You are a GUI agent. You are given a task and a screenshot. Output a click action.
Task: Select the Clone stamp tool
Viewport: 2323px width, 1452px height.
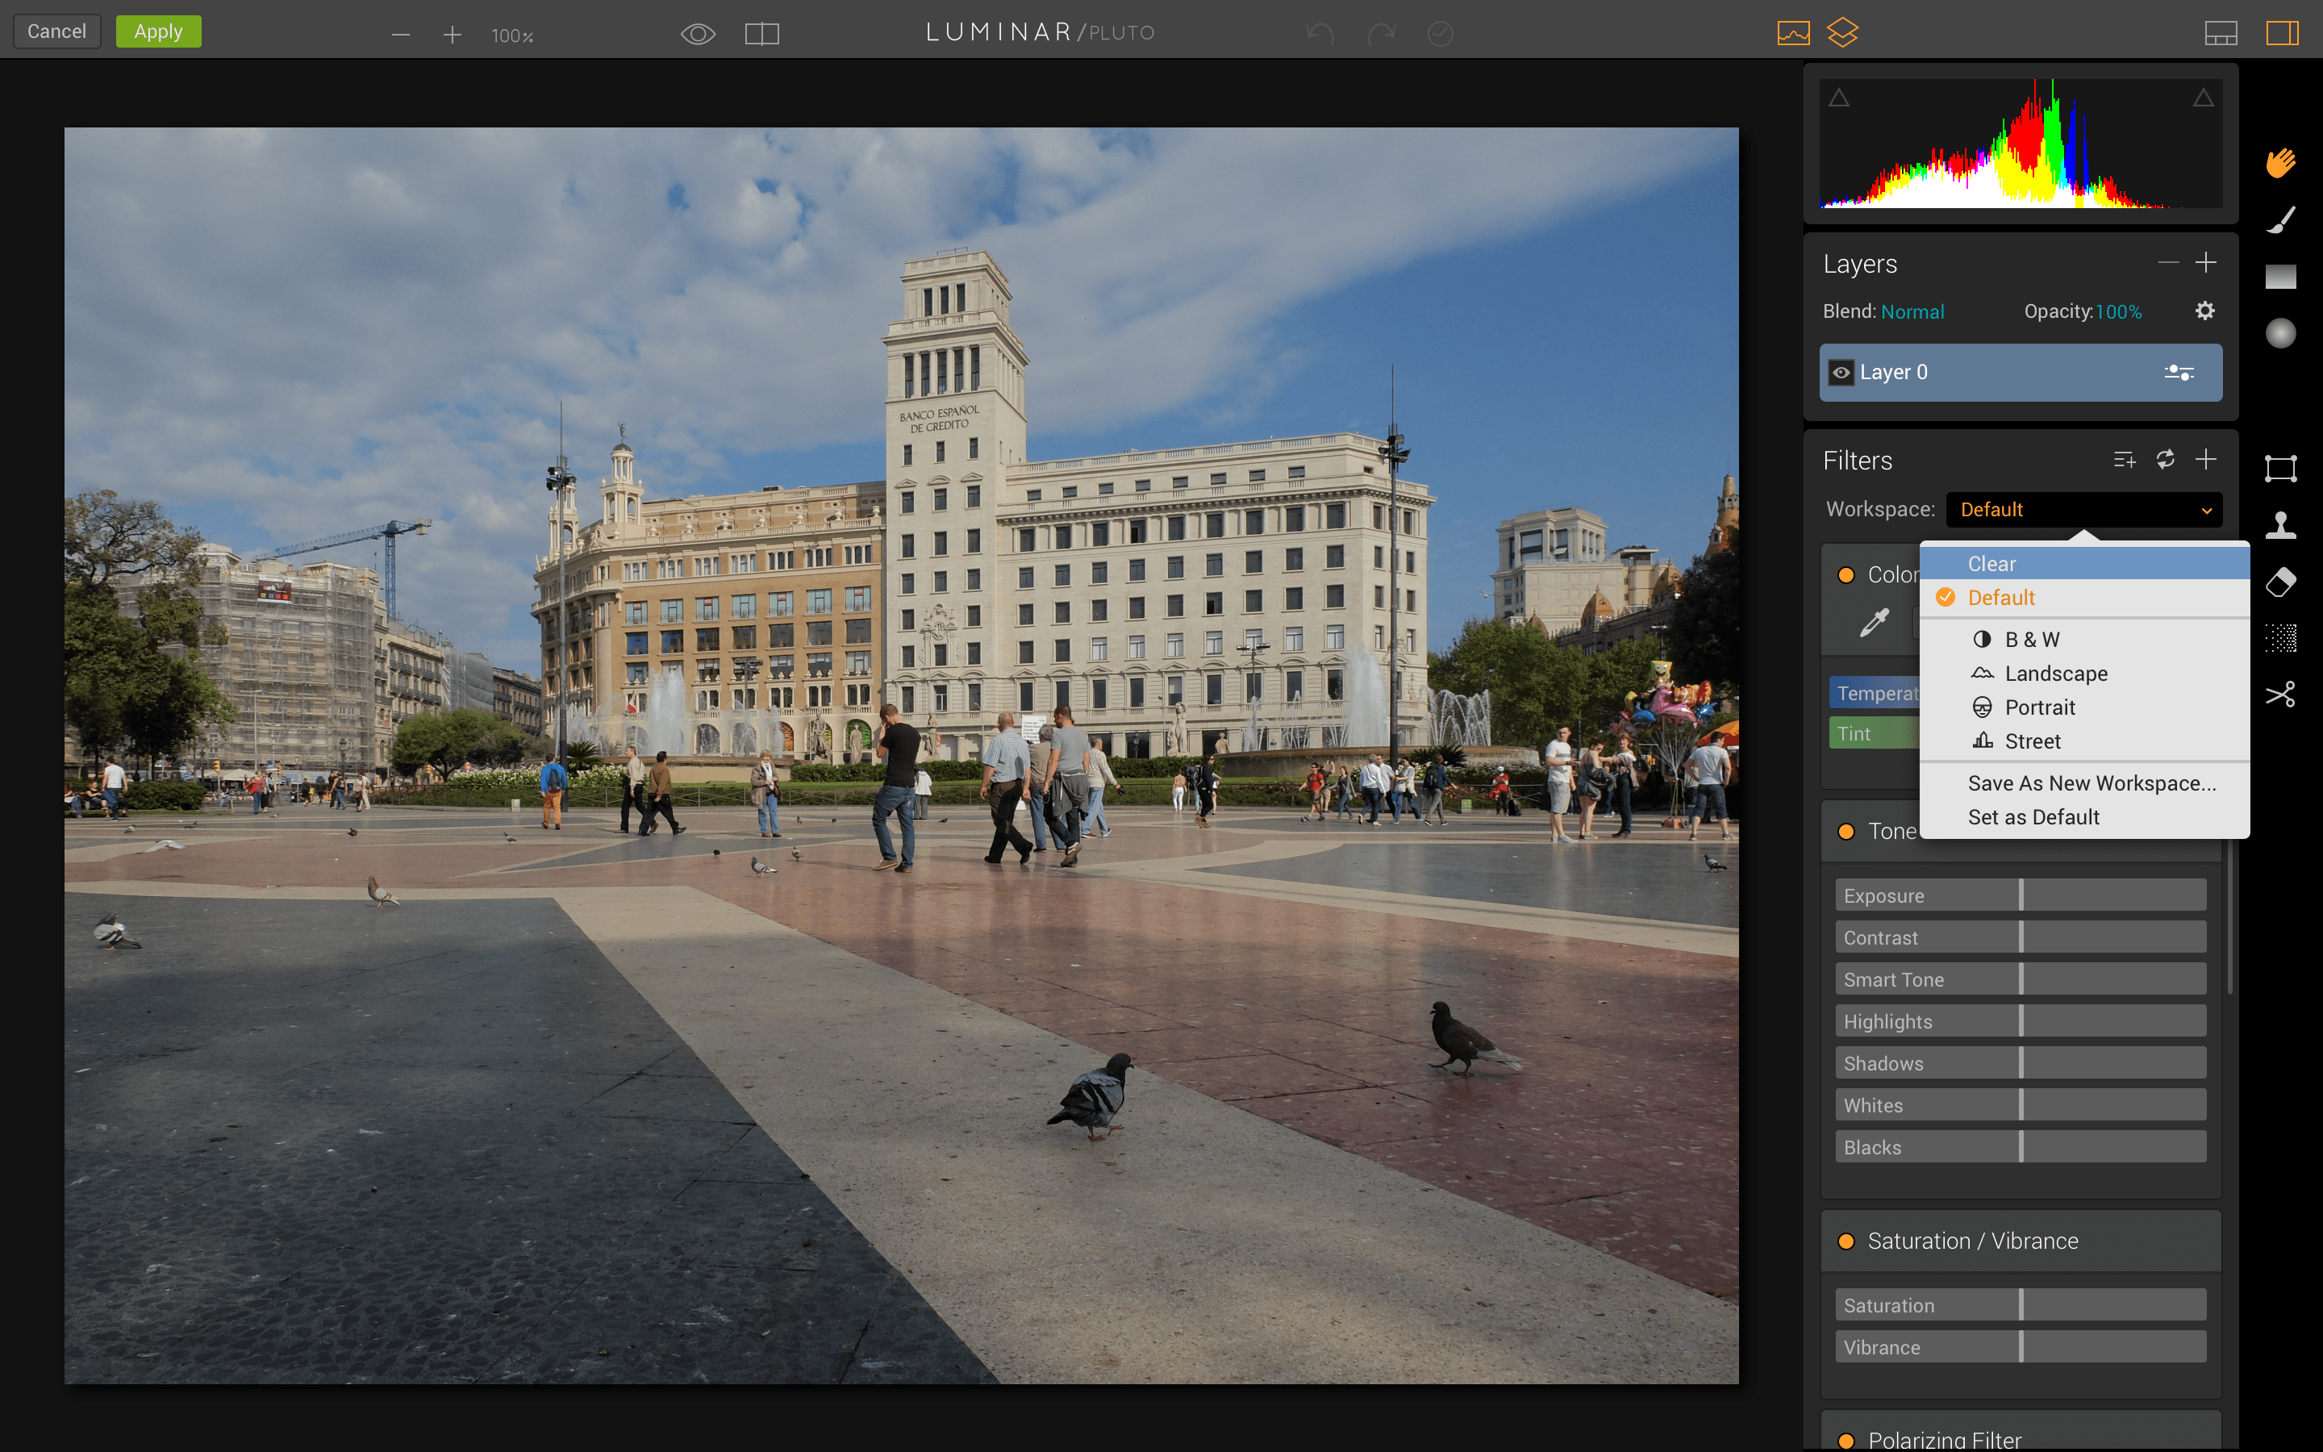(2279, 524)
